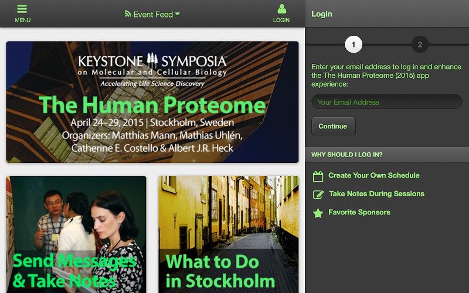Screen dimensions: 469x293
Task: Open the What to Do in Stockholm card
Action: 229,234
